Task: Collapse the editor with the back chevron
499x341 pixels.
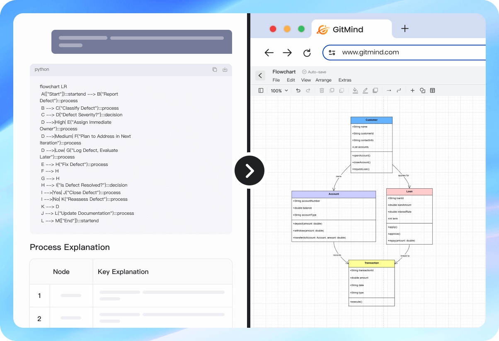Action: (260, 75)
